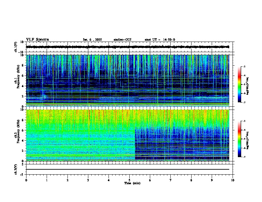Click the time axis tick label 5
The height and width of the screenshot is (202, 262).
[129, 180]
